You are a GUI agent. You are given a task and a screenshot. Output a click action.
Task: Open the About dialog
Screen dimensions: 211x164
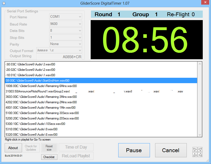pyautogui.click(x=13, y=148)
